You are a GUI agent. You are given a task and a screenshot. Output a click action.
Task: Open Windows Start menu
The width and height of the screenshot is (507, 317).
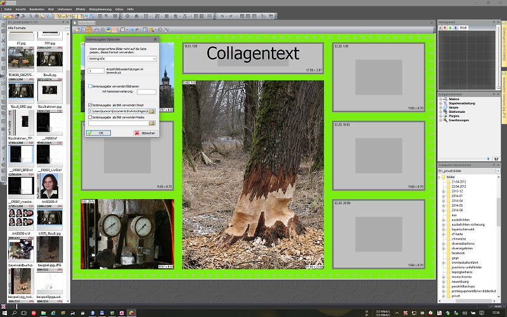4,313
